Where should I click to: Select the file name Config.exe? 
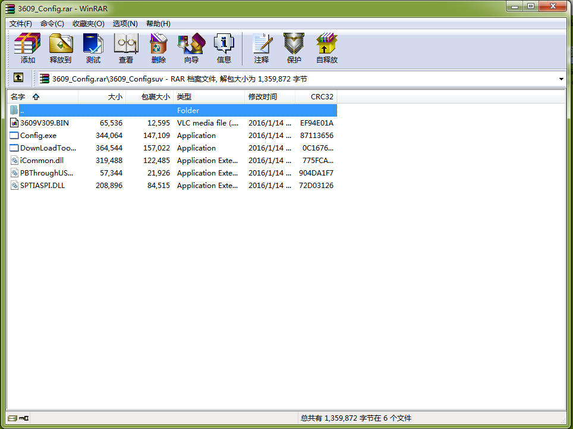[x=39, y=136]
